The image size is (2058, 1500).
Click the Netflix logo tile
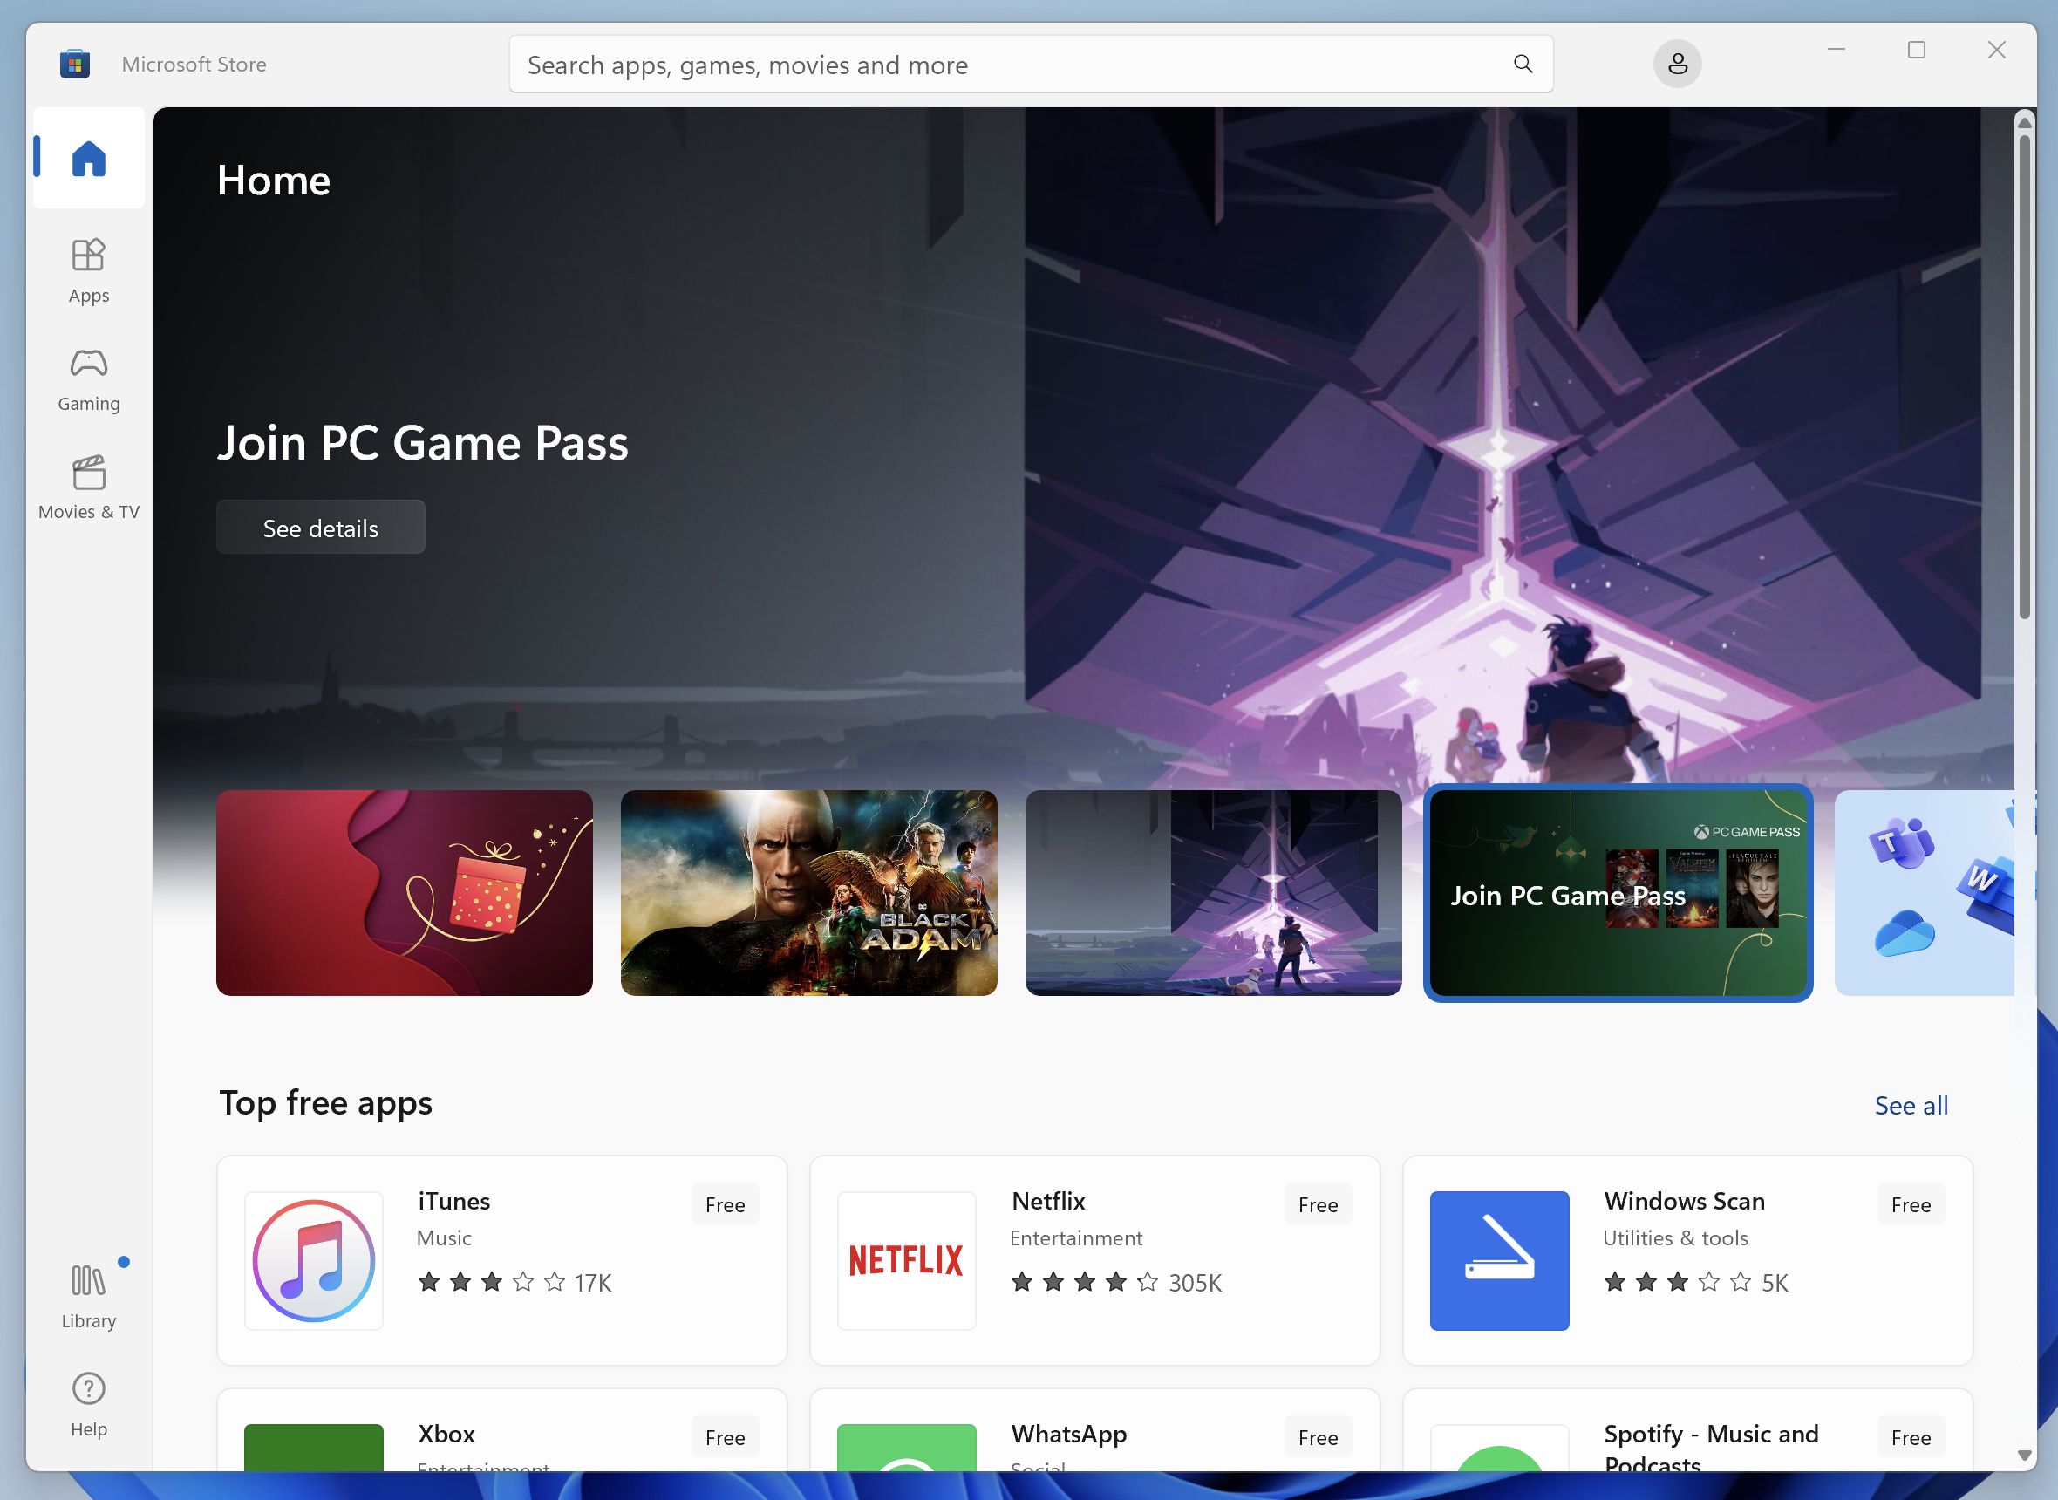point(905,1259)
